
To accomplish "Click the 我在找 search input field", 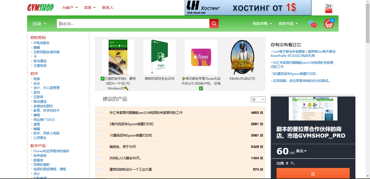I will pyautogui.click(x=133, y=24).
